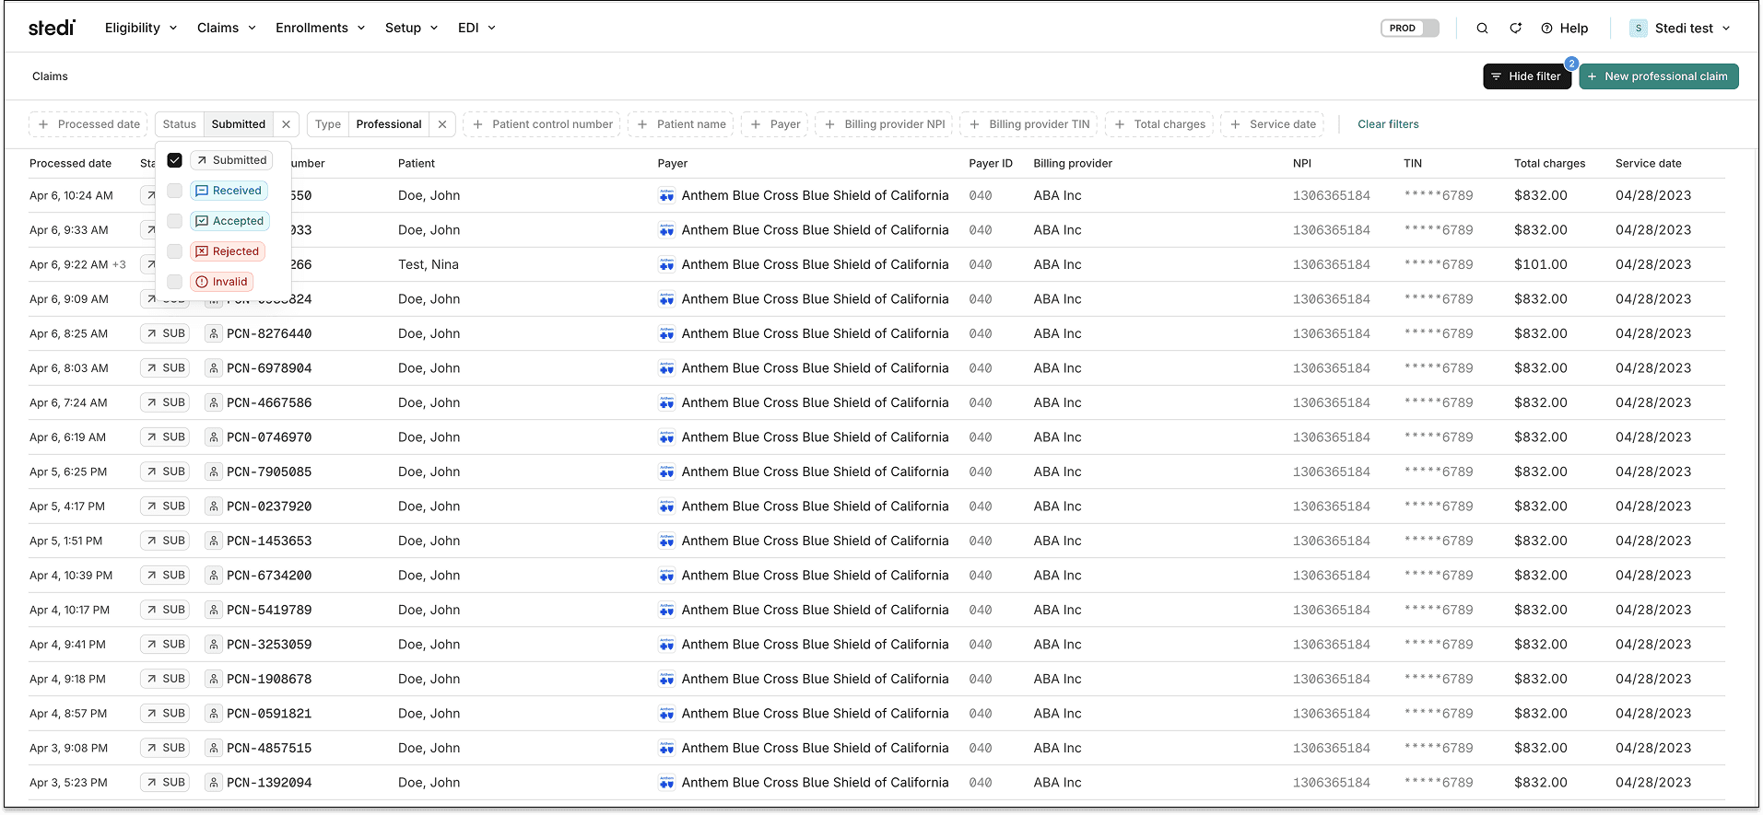Click patient icon beside PCN-0746970
Screen dimensions: 1763x815
tap(213, 437)
